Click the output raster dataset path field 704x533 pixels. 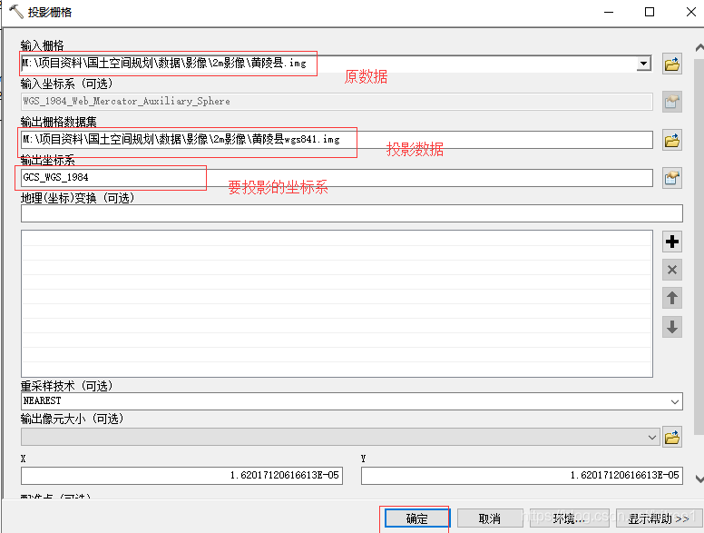click(337, 140)
